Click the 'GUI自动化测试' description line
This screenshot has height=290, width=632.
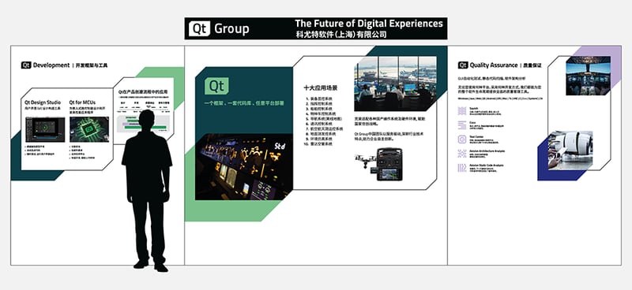pyautogui.click(x=491, y=78)
